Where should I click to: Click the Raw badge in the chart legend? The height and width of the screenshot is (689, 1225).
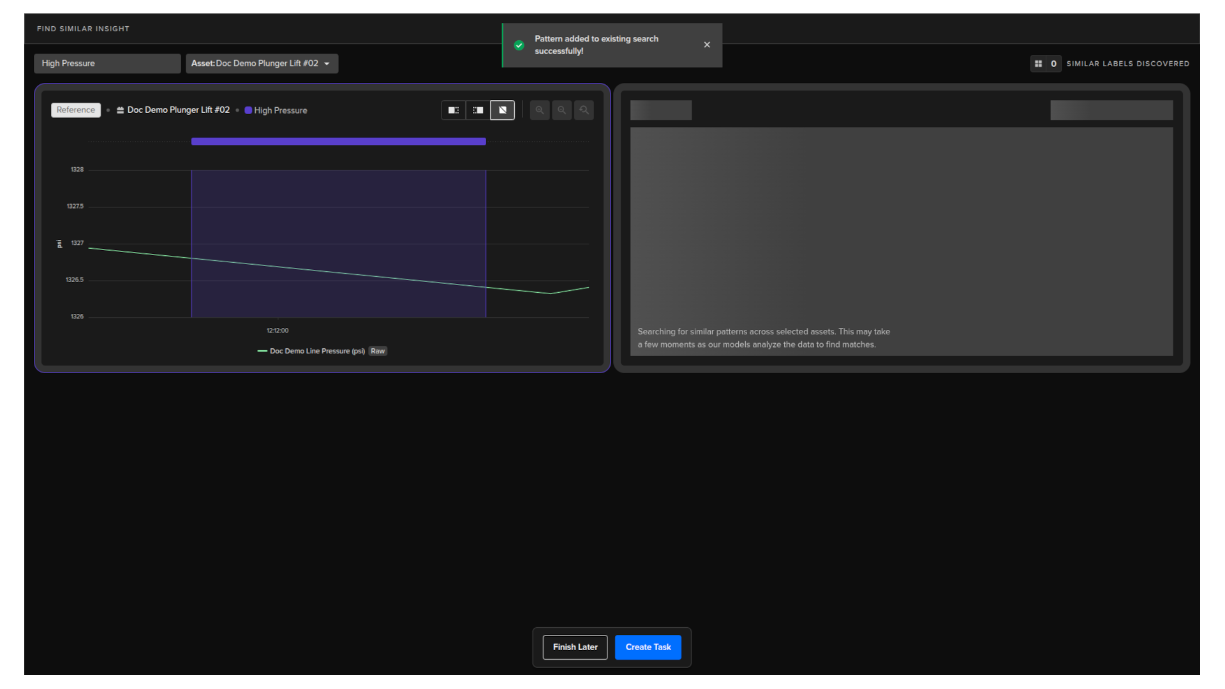(x=378, y=351)
